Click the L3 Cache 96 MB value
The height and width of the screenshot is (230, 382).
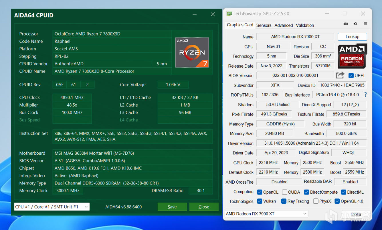(x=185, y=112)
